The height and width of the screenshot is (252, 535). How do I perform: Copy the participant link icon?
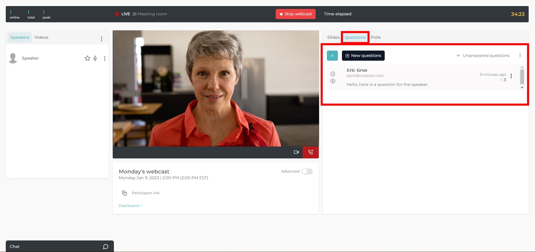click(125, 193)
